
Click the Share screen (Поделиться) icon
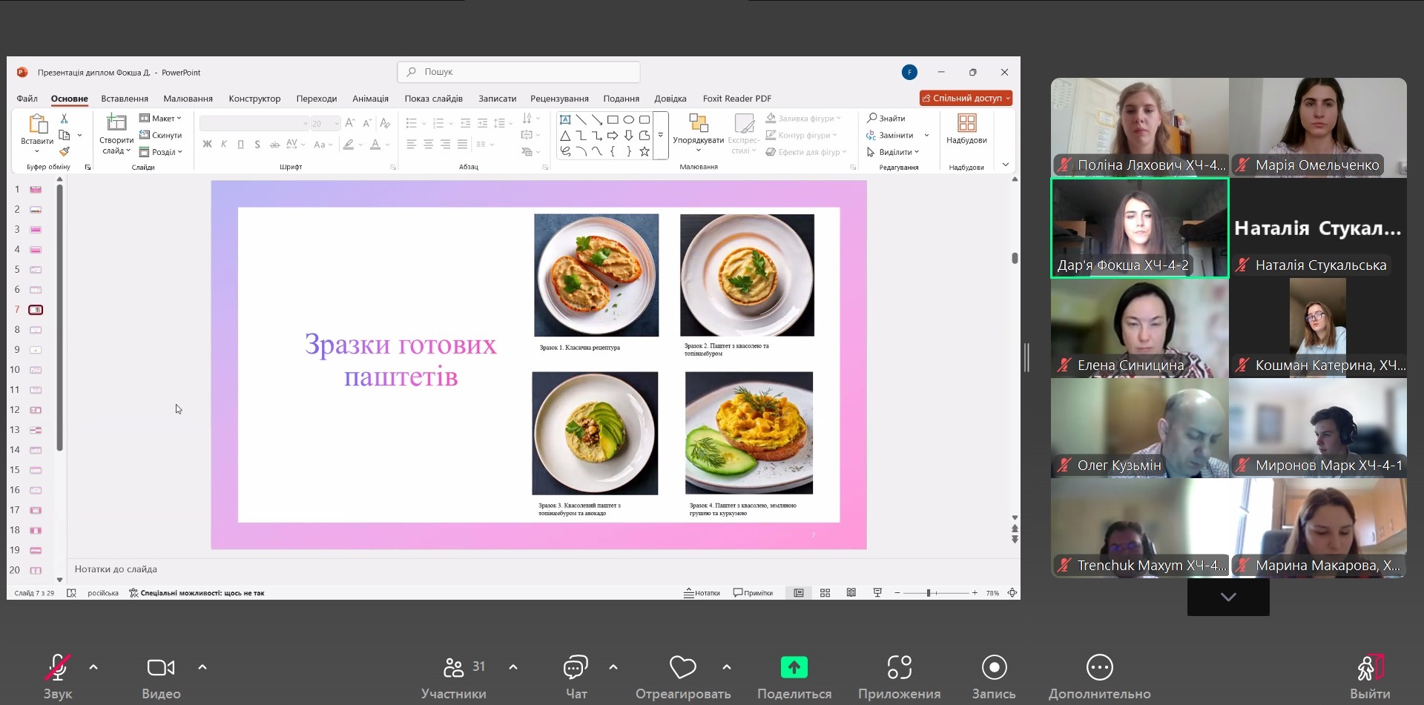(x=794, y=668)
